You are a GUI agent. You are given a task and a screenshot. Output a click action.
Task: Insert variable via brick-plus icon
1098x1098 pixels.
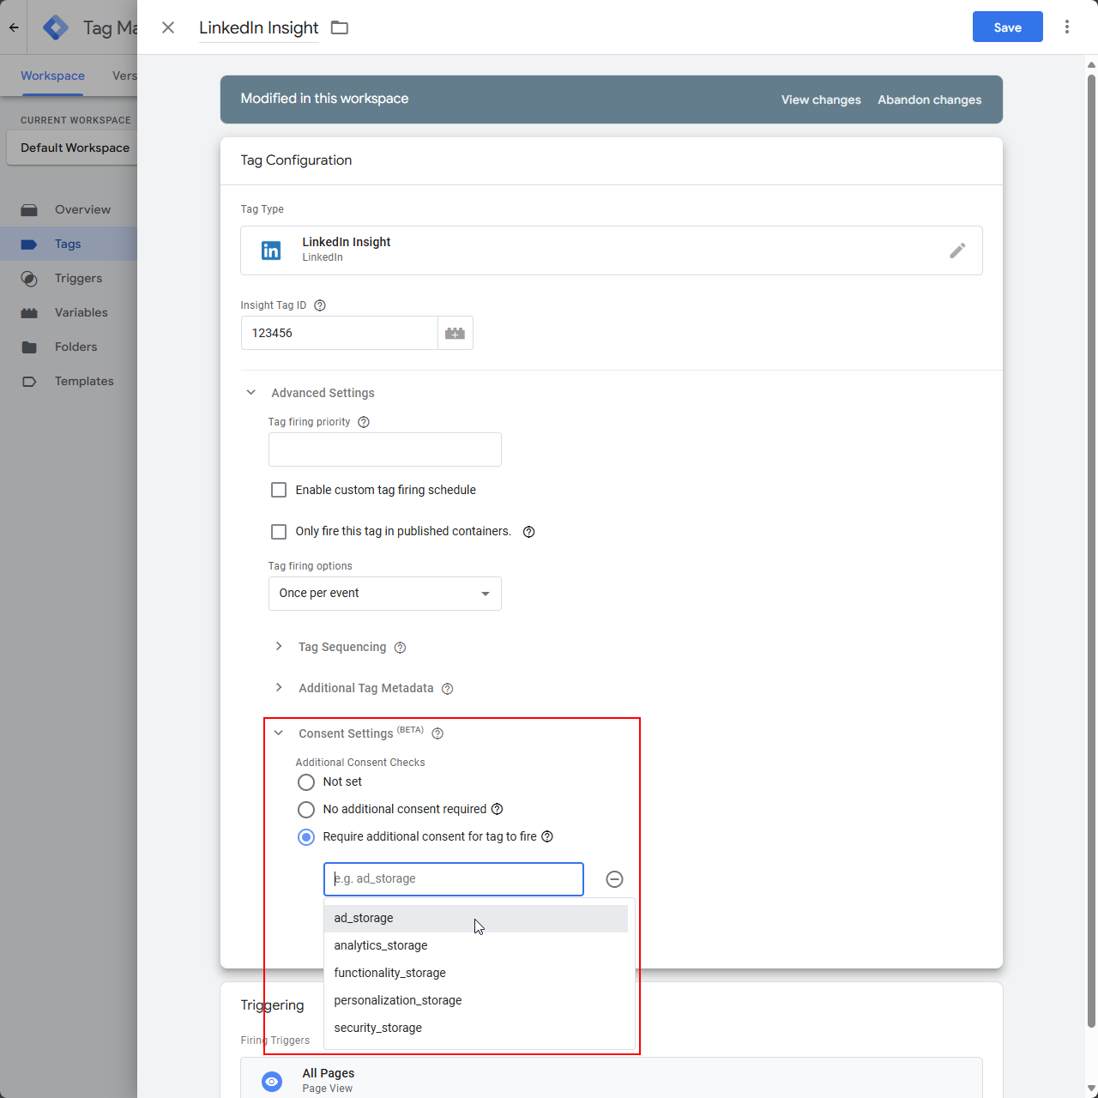click(455, 333)
